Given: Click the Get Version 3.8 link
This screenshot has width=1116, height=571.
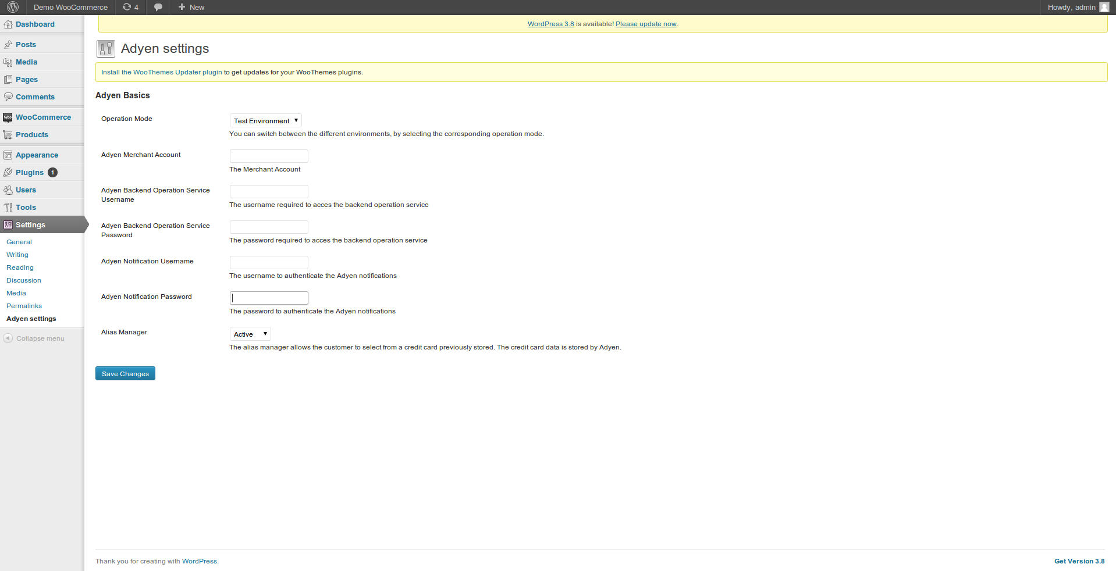Looking at the screenshot, I should 1079,561.
